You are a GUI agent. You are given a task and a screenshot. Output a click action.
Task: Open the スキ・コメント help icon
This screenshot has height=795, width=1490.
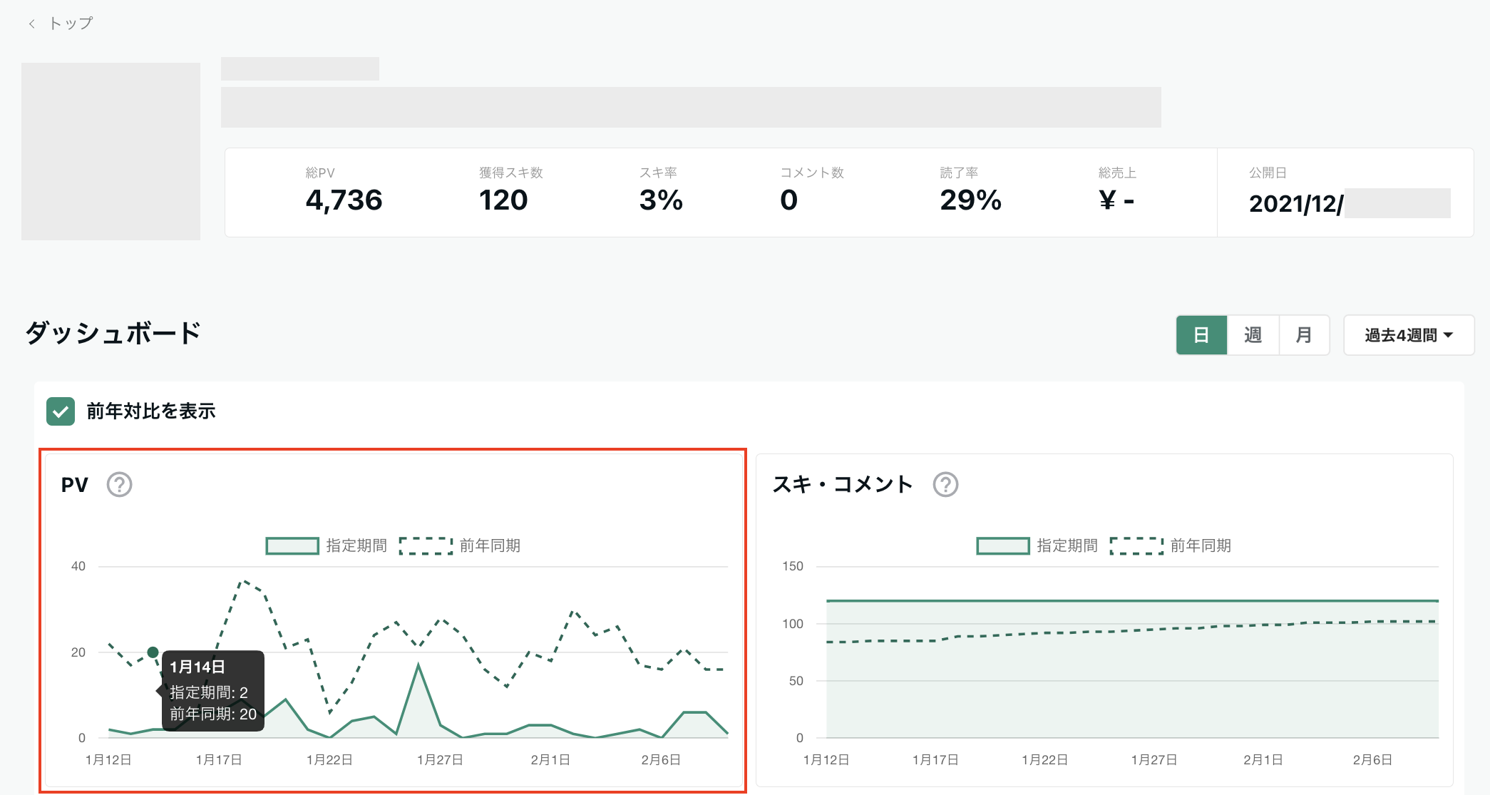[945, 485]
